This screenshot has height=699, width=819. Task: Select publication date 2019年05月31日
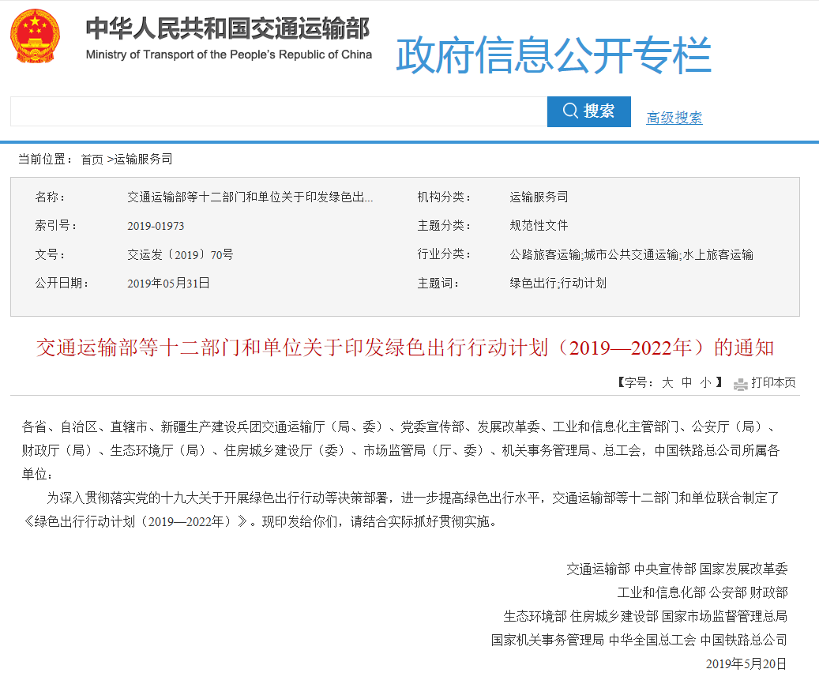tap(168, 283)
